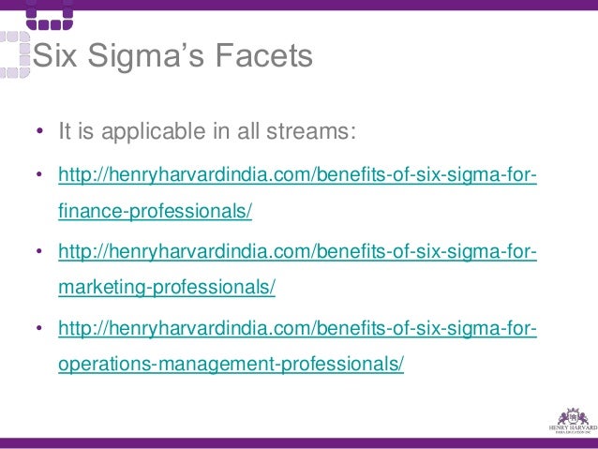Click the purple header bar at top
Viewport: 598px width, 449px height.
299,5
